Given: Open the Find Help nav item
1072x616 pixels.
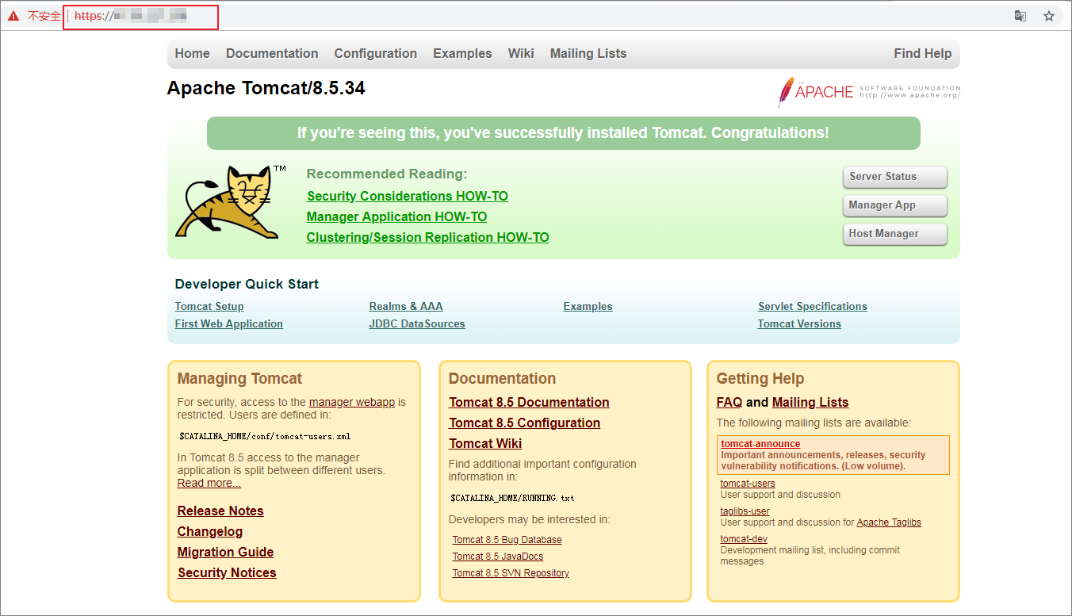Looking at the screenshot, I should (923, 53).
